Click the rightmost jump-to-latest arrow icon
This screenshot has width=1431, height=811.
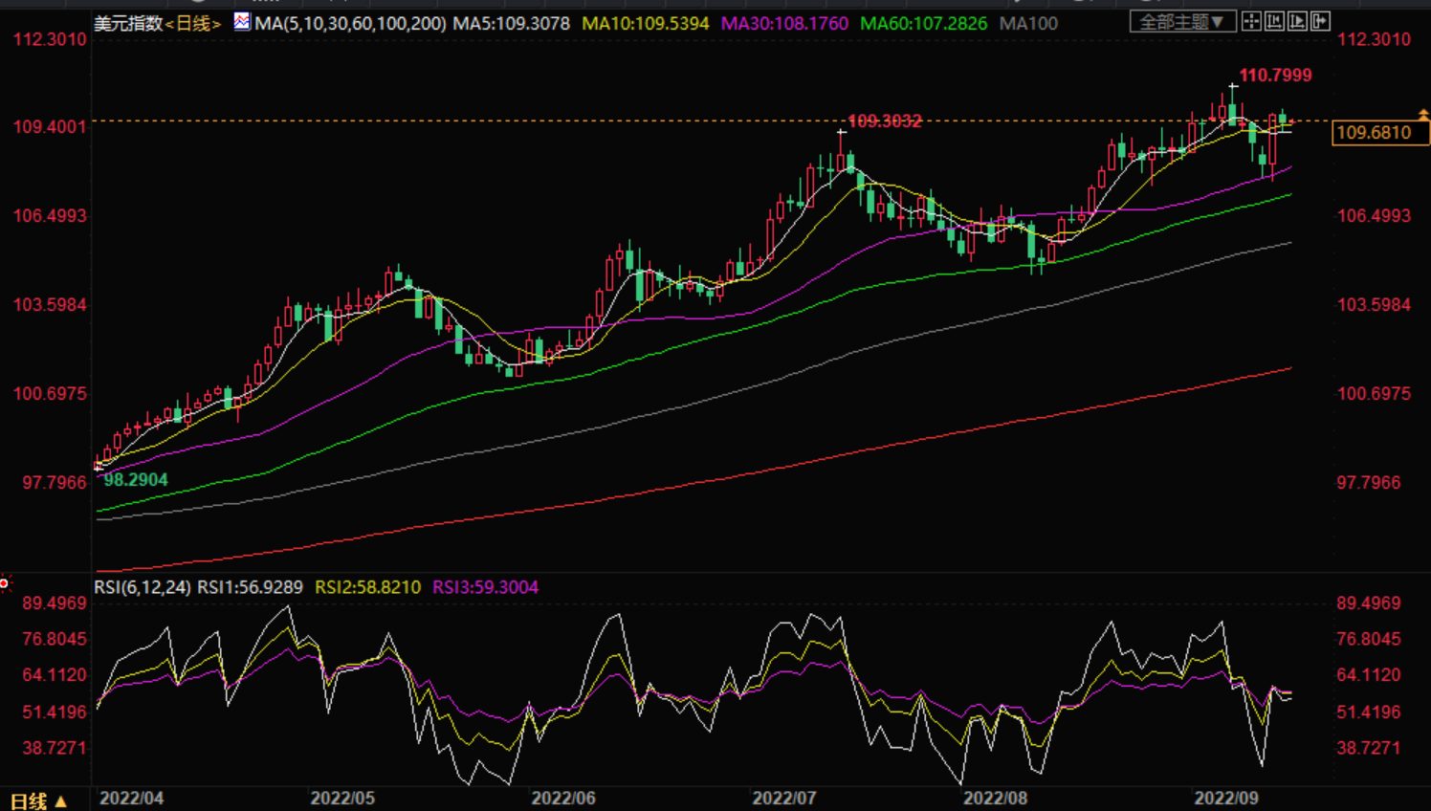point(1320,21)
